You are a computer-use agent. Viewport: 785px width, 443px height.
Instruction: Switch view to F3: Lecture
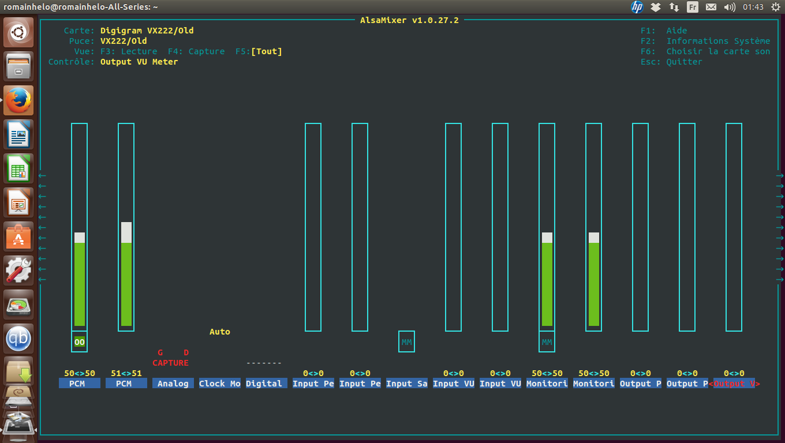(129, 51)
